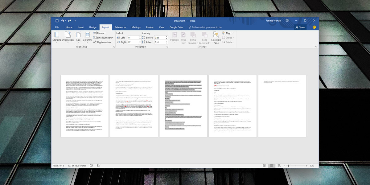Expand the Align dropdown
Screen dimensions: 370x185
coord(228,33)
